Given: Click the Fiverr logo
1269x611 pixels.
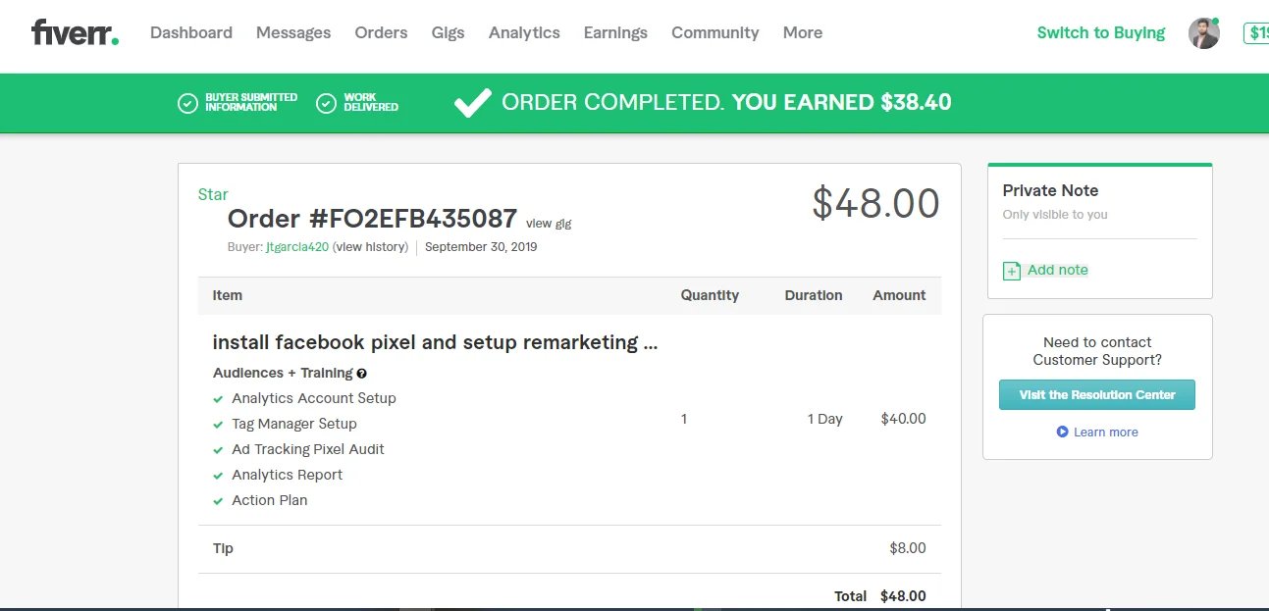Looking at the screenshot, I should coord(75,32).
